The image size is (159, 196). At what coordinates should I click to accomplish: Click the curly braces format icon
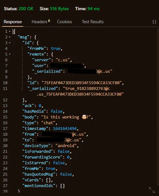[x=154, y=22]
